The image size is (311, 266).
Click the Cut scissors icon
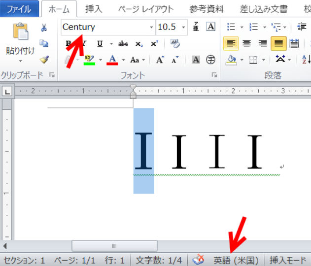pos(44,28)
